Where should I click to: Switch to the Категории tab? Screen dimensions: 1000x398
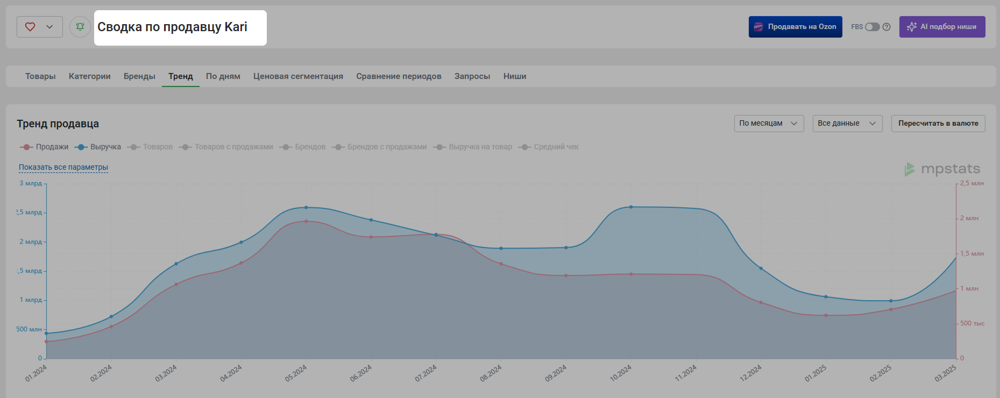click(x=90, y=76)
